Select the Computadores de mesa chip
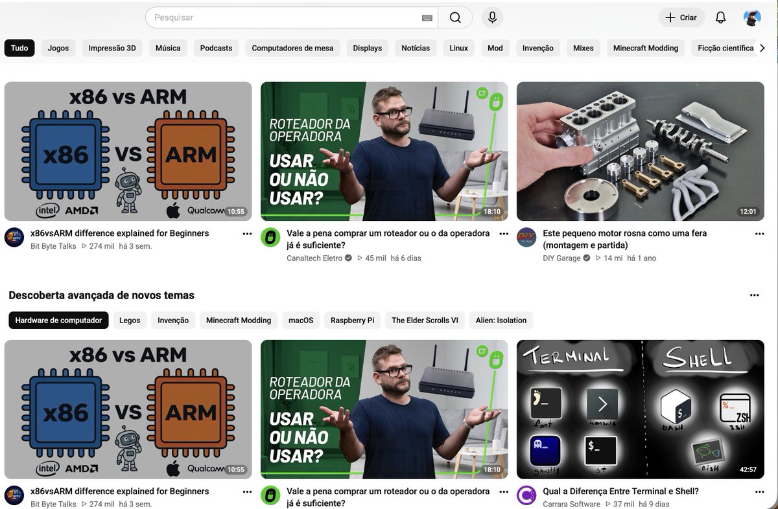 [x=292, y=48]
